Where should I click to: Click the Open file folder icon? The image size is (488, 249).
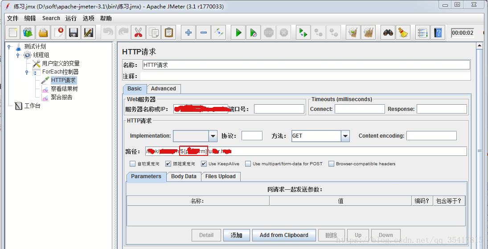(x=43, y=33)
